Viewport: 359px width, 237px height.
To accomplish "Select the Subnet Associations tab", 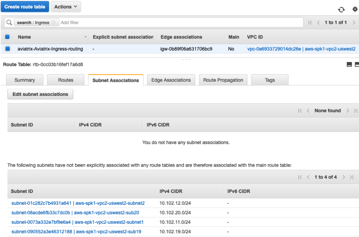I will click(x=116, y=80).
